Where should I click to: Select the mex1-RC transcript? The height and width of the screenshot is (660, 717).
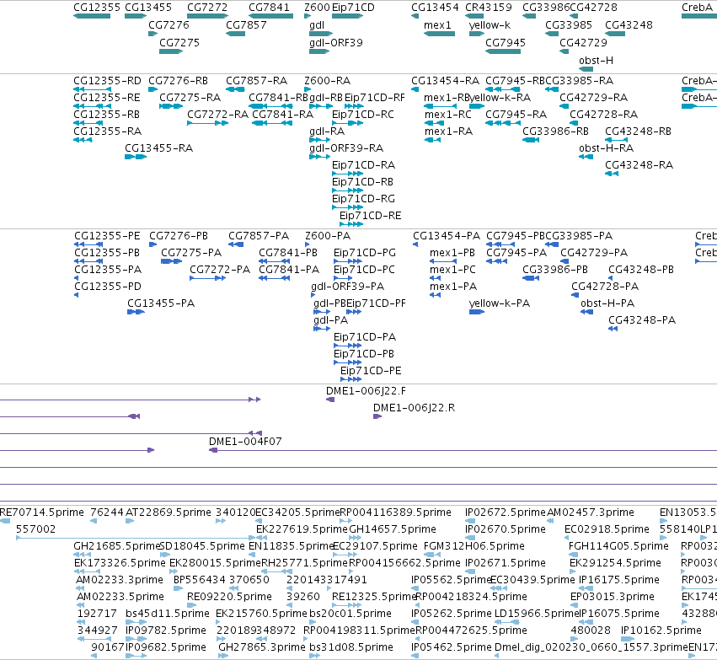434,123
